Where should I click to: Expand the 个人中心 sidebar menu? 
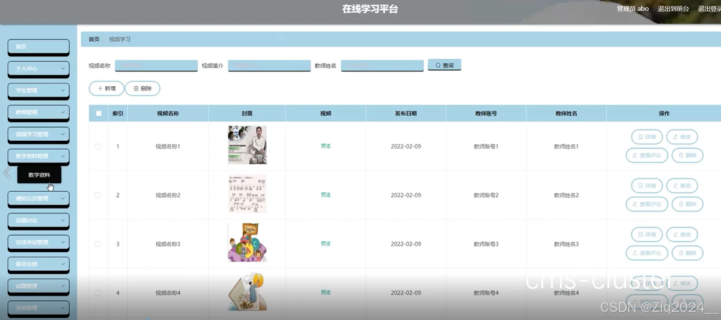38,68
